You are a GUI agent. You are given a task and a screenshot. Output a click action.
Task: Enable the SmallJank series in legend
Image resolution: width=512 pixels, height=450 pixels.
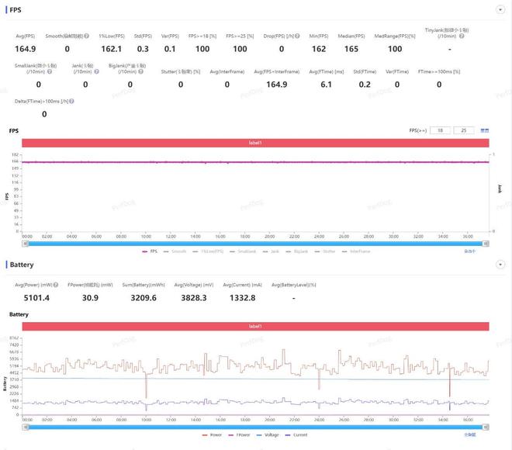pyautogui.click(x=243, y=251)
